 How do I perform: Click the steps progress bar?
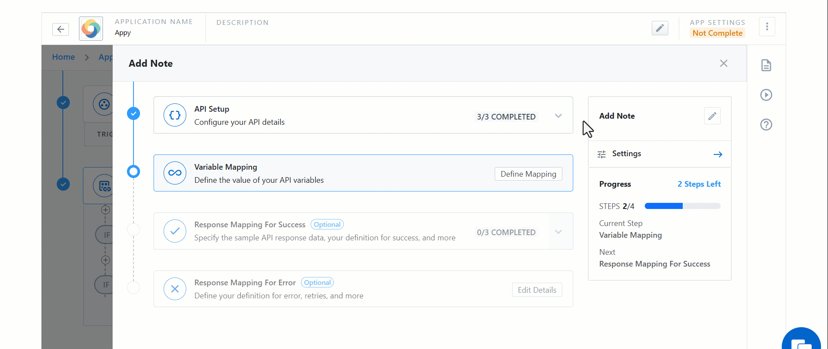pyautogui.click(x=682, y=206)
